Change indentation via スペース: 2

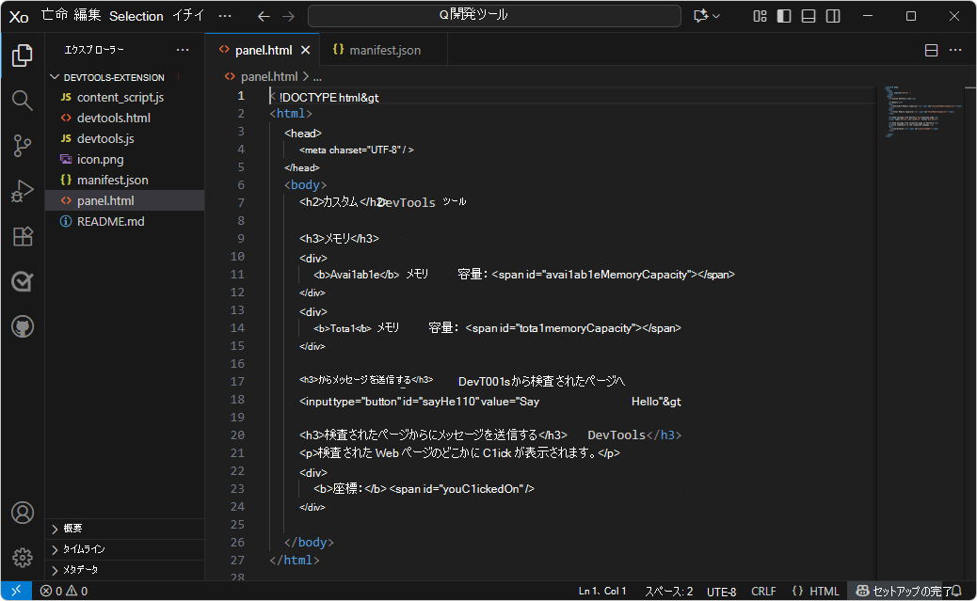(668, 591)
